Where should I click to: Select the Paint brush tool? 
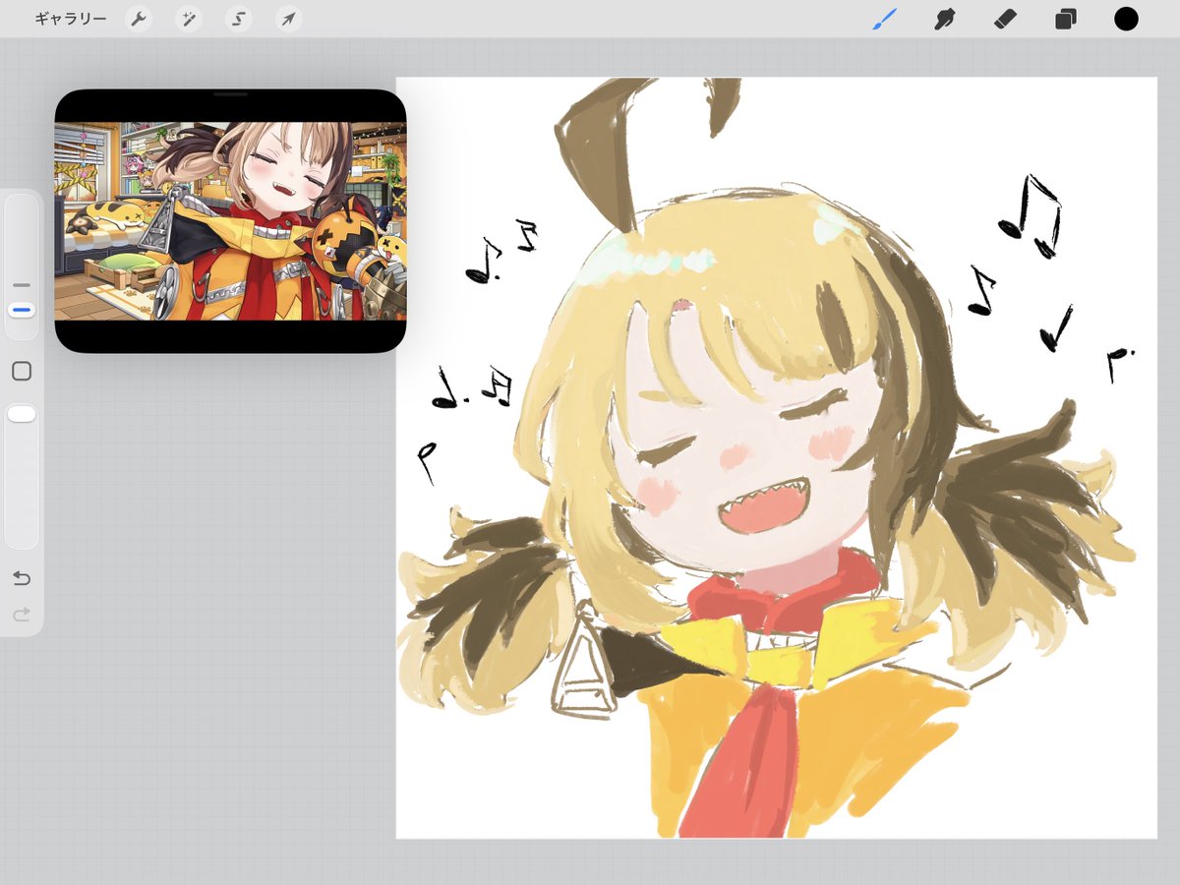coord(885,19)
